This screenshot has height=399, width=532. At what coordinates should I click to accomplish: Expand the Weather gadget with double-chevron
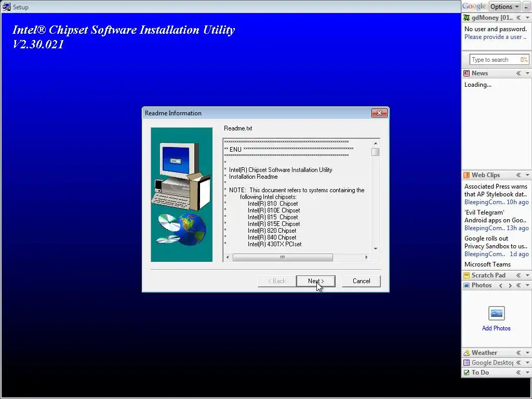(518, 353)
